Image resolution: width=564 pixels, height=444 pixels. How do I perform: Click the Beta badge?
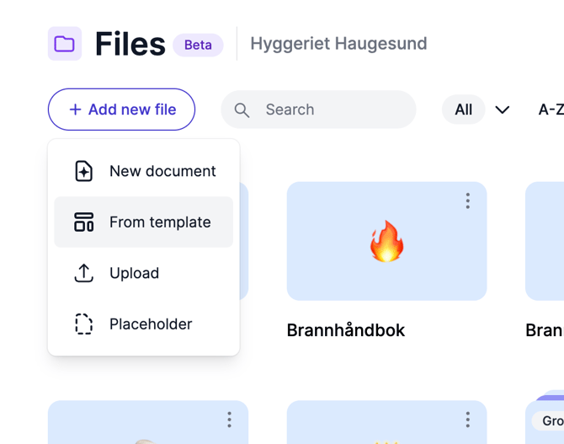click(x=198, y=45)
